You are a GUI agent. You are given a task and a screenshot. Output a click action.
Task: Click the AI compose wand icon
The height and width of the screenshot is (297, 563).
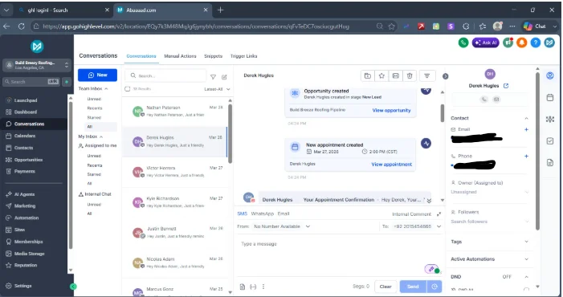(x=430, y=269)
